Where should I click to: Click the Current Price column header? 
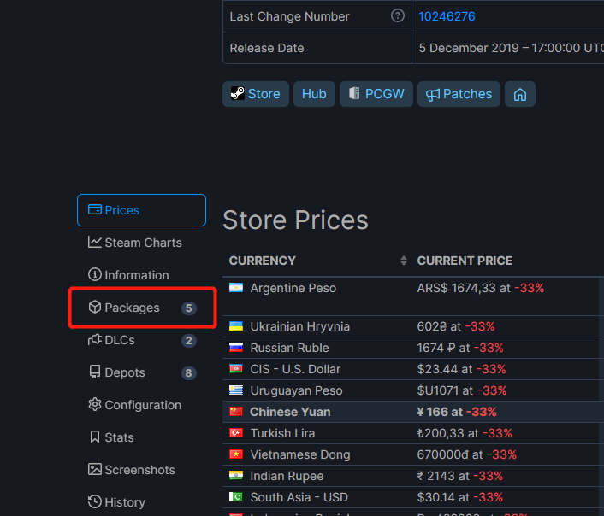pyautogui.click(x=465, y=261)
